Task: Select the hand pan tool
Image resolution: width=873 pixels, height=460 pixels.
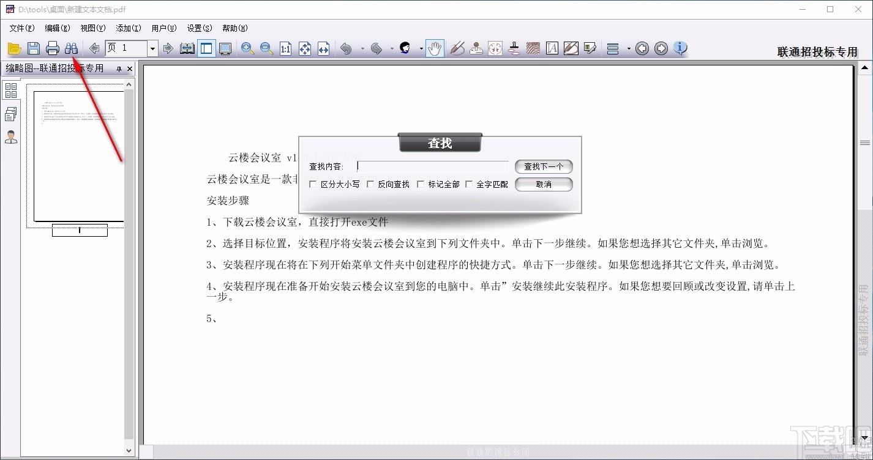Action: click(435, 48)
